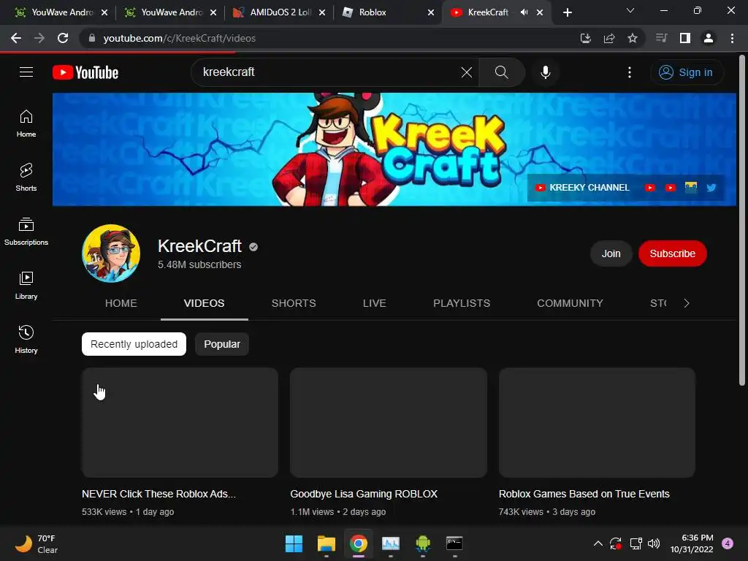Click the Join membership button

[x=611, y=253]
